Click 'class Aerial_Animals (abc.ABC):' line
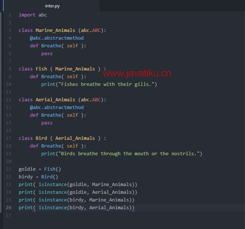The height and width of the screenshot is (229, 245). tap(62, 99)
